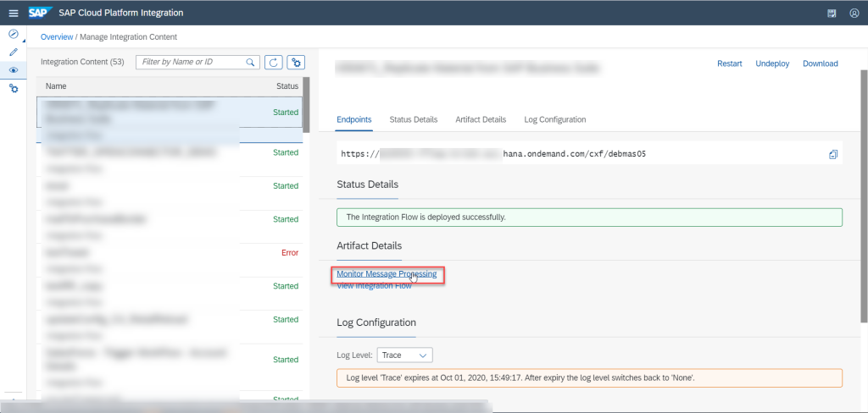Click the endpoint URL ending debmas05
This screenshot has width=868, height=413.
coord(493,154)
